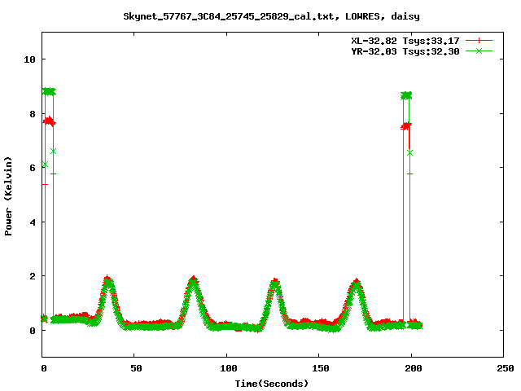Screen dimensions: 521x391
Task: Click the green YR legend line sample
Action: [x=479, y=51]
